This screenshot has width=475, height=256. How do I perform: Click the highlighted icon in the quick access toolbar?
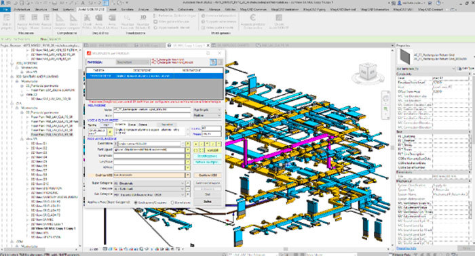[106, 3]
